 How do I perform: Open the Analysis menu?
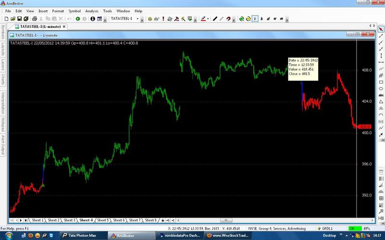[92, 11]
